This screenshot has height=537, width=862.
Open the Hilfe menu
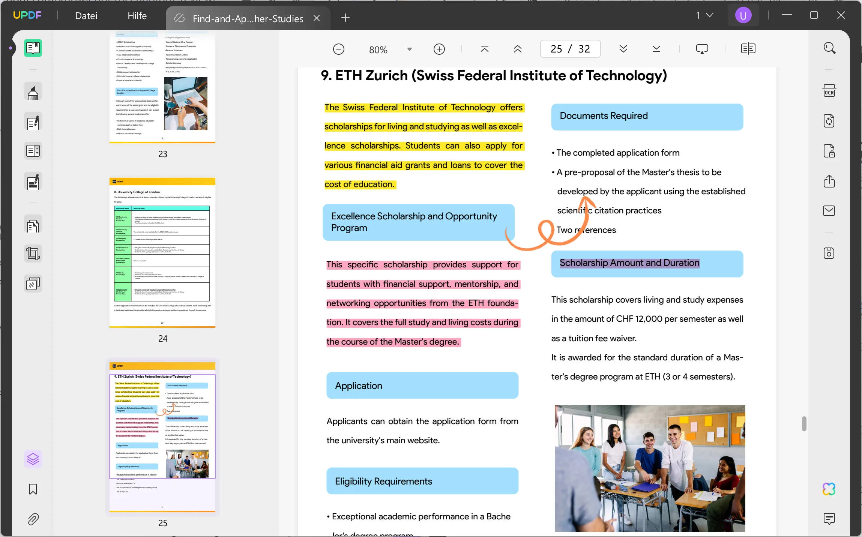[137, 16]
